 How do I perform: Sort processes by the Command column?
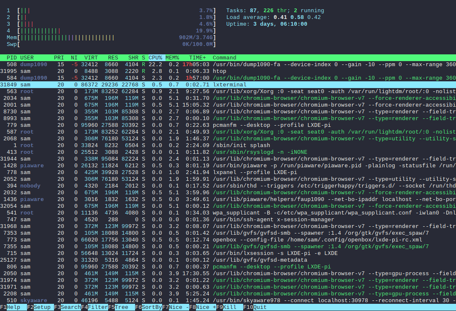pos(224,58)
